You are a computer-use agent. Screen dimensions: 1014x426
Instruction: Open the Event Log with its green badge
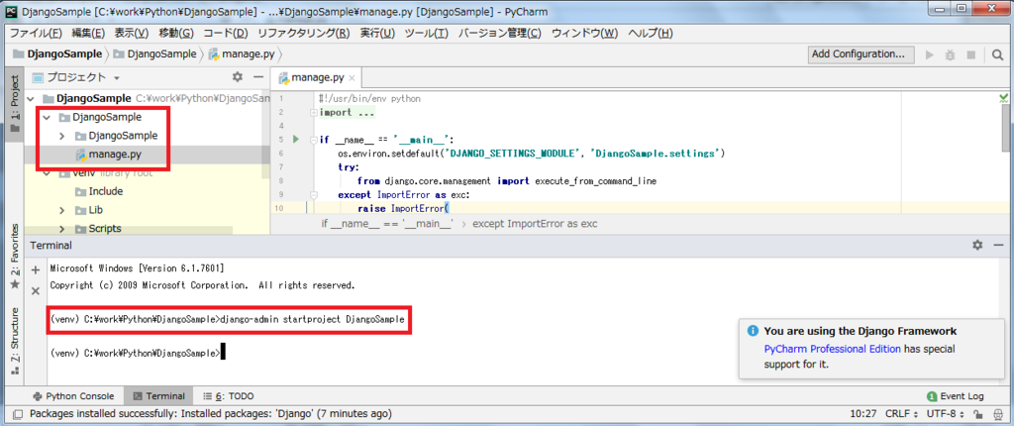956,396
